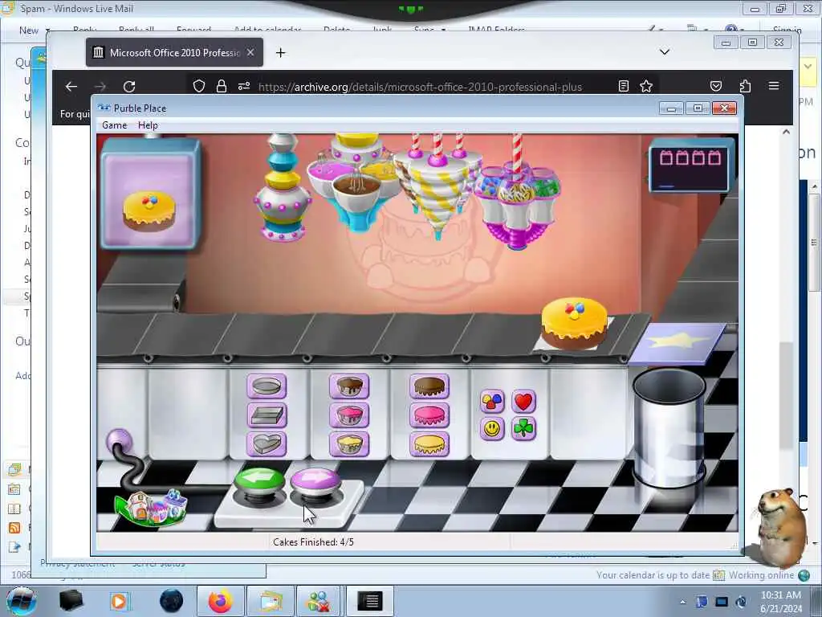Click the batter bowls dispenser
The image size is (822, 617).
[356, 182]
